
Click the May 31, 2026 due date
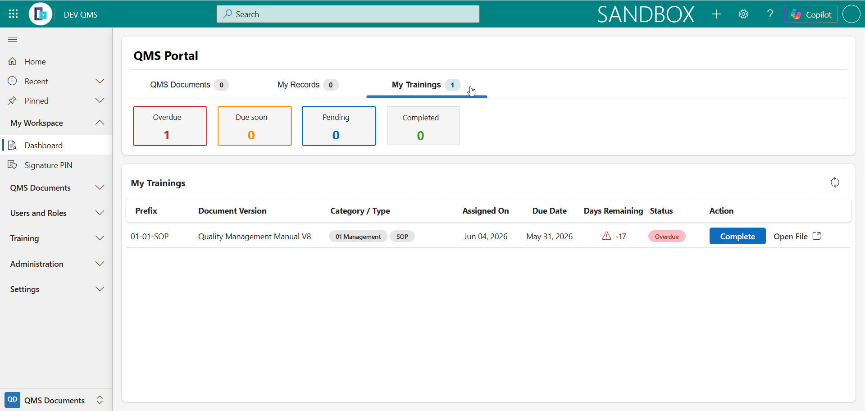549,237
